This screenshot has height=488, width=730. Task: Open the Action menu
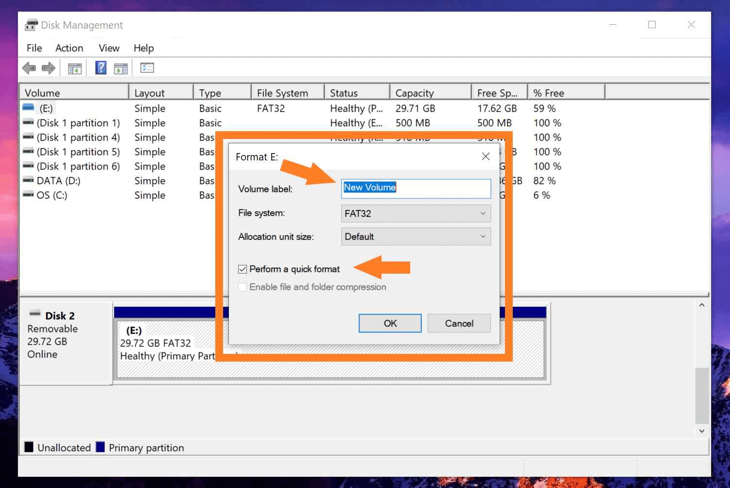[69, 48]
